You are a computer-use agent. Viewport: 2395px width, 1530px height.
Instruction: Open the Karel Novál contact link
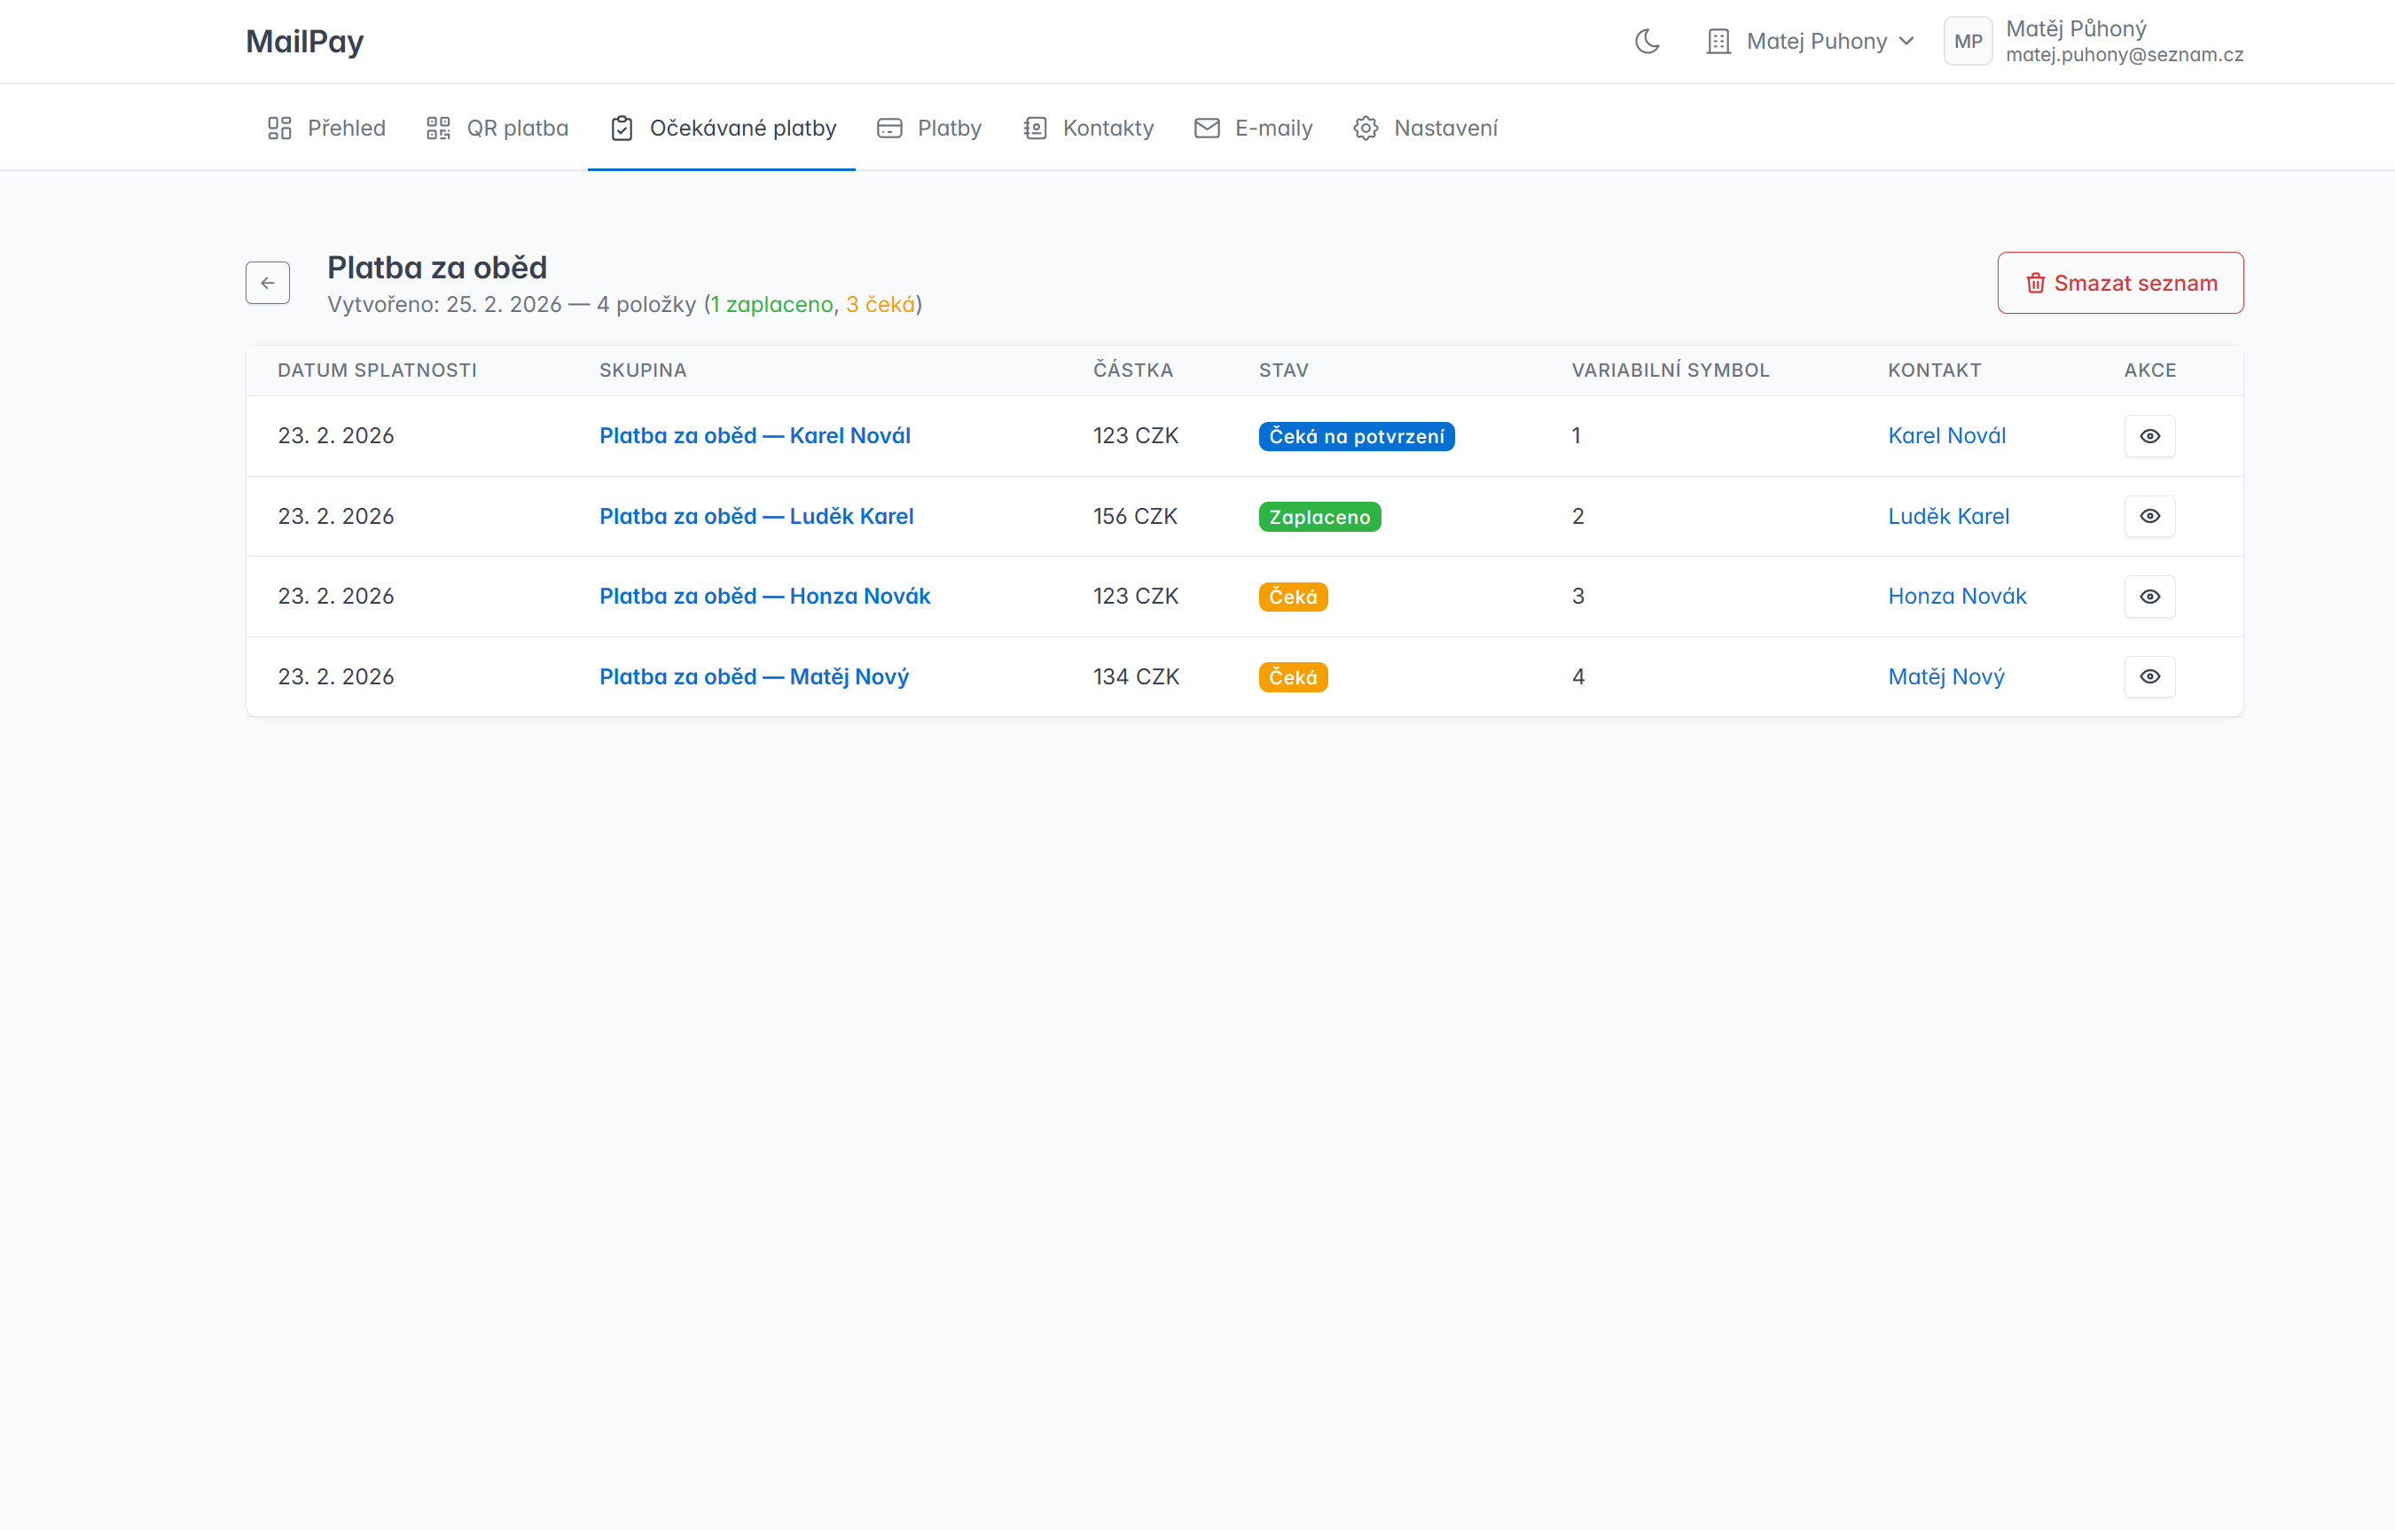pos(1946,435)
